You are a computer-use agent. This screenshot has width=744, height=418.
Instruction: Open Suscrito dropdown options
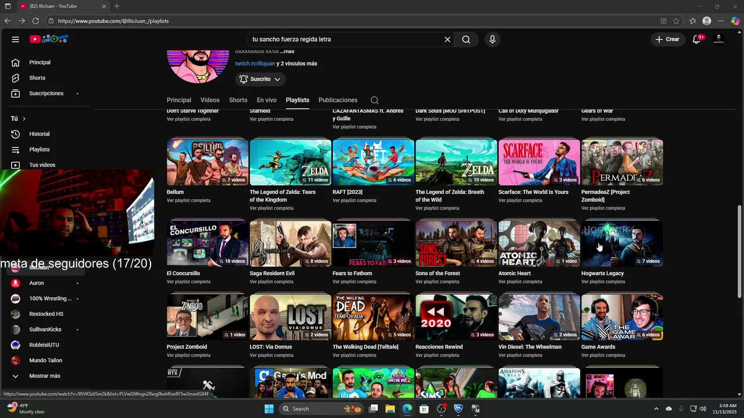[260, 79]
